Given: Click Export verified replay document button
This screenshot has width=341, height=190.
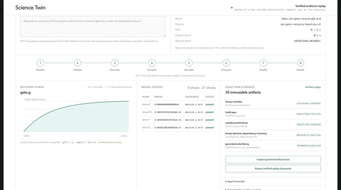Looking at the screenshot, I should pyautogui.click(x=273, y=169).
